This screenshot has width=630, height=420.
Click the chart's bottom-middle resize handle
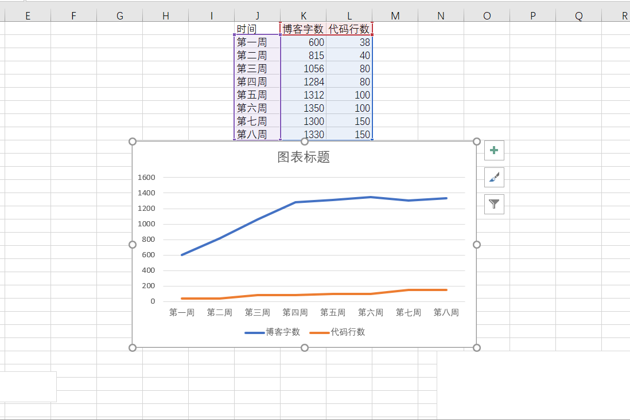[305, 348]
